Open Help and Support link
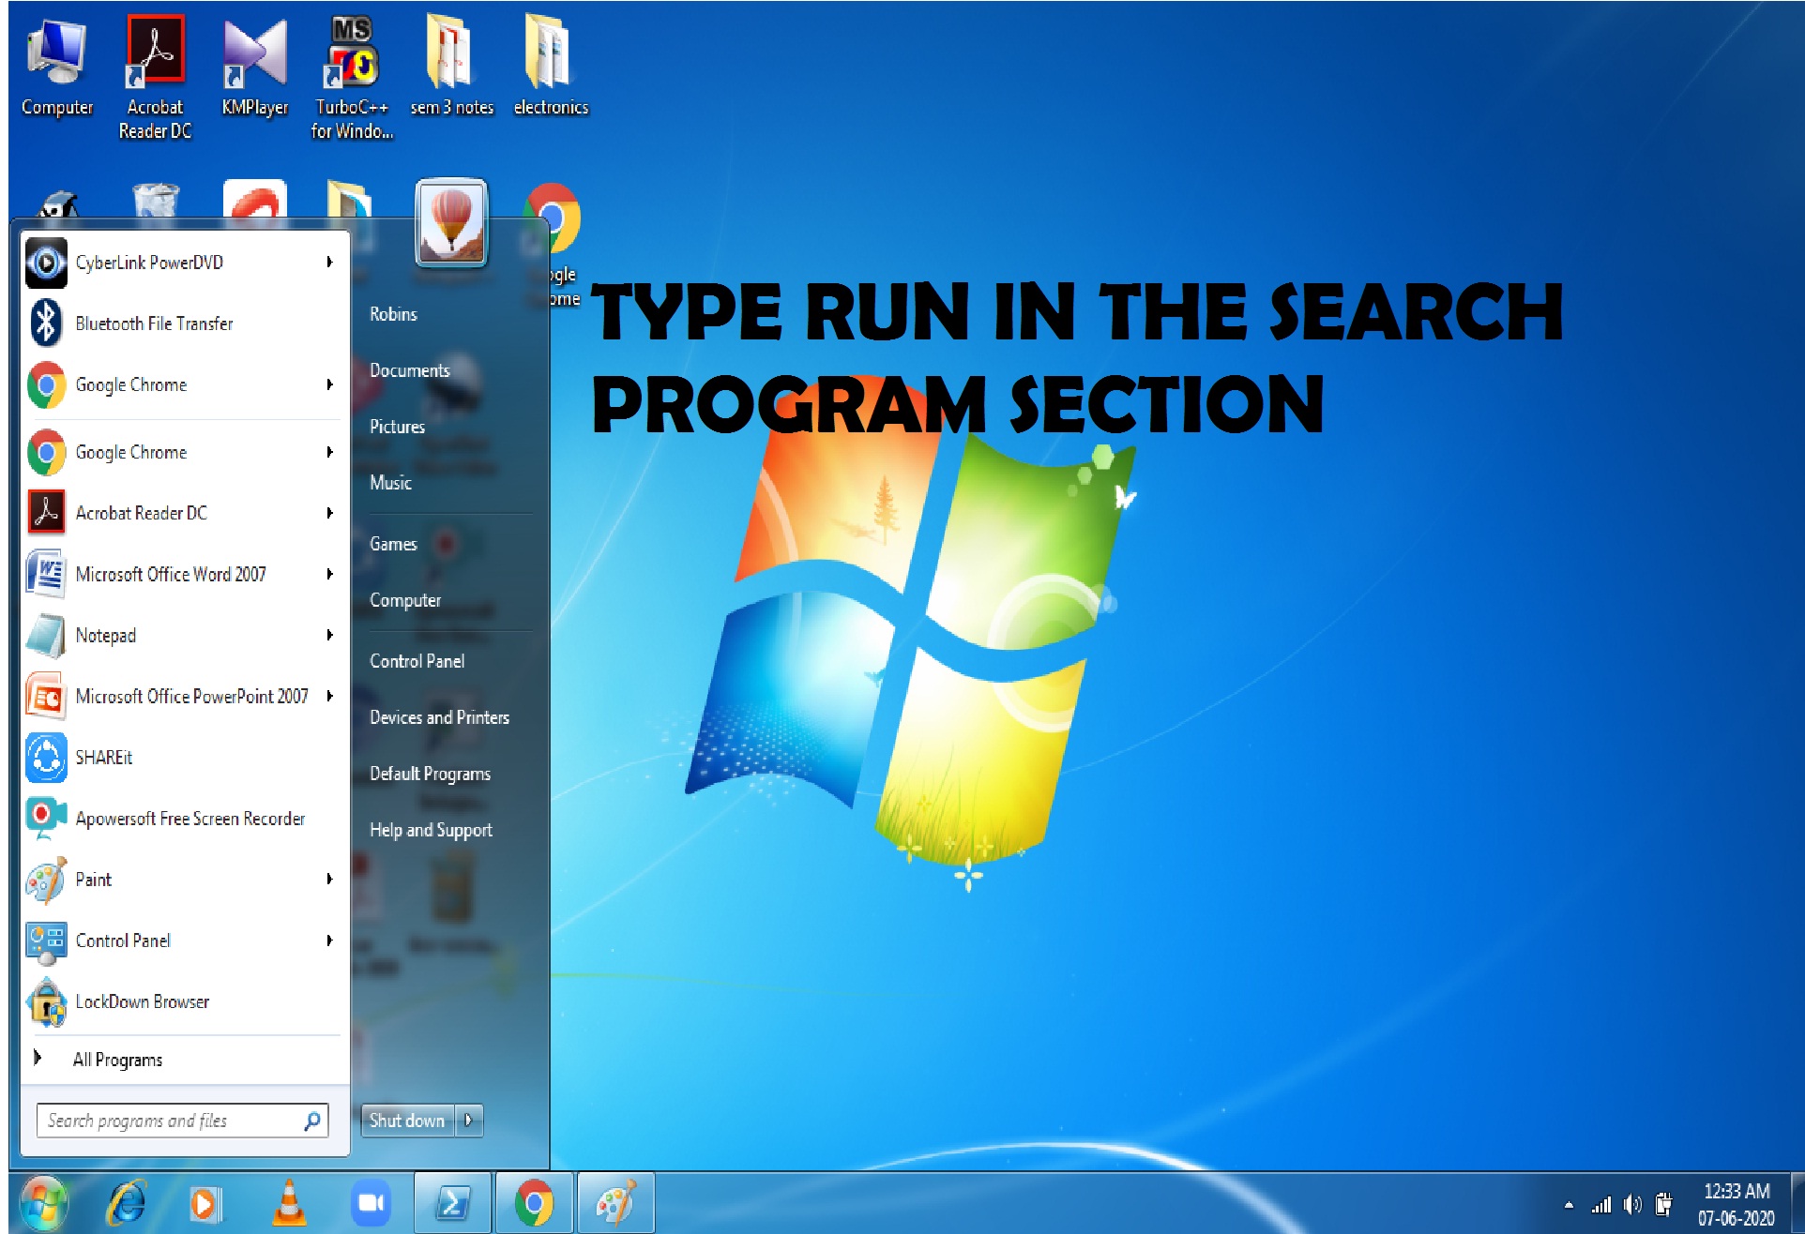Screen dimensions: 1805x1234 click(x=431, y=831)
